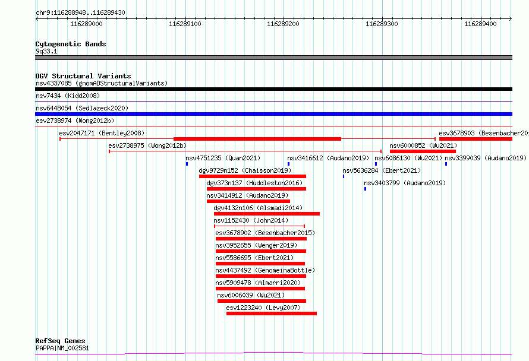Select the nsv5909478 (Almarri2020) red bar
This screenshot has height=361, width=529.
click(x=260, y=289)
